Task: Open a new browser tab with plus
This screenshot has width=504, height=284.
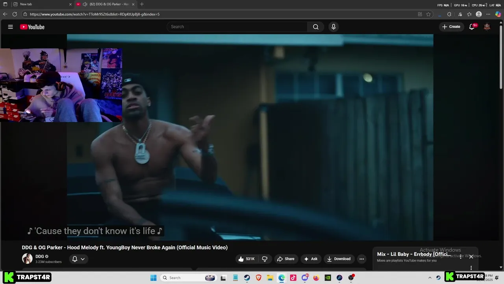Action: (142, 4)
